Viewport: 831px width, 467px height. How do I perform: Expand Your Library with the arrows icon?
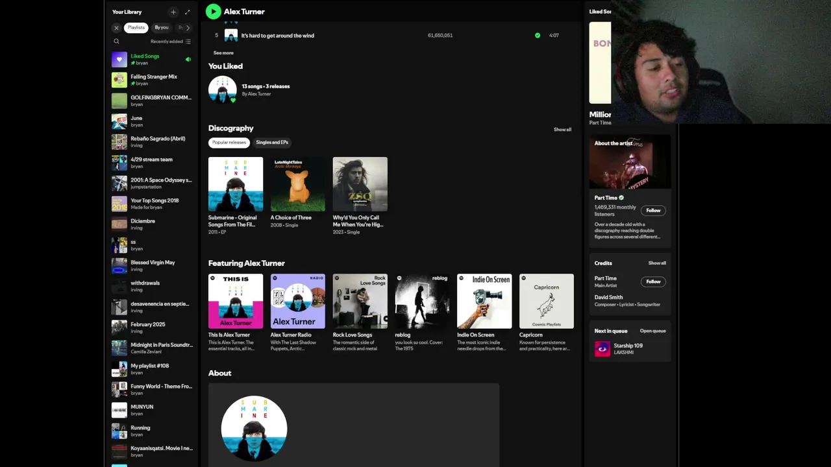pos(188,12)
